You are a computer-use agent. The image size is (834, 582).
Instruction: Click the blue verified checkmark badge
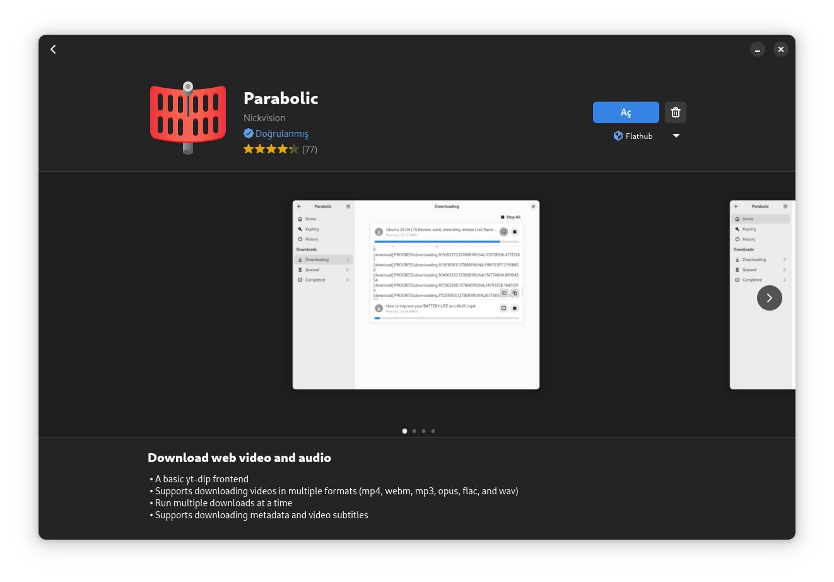249,134
